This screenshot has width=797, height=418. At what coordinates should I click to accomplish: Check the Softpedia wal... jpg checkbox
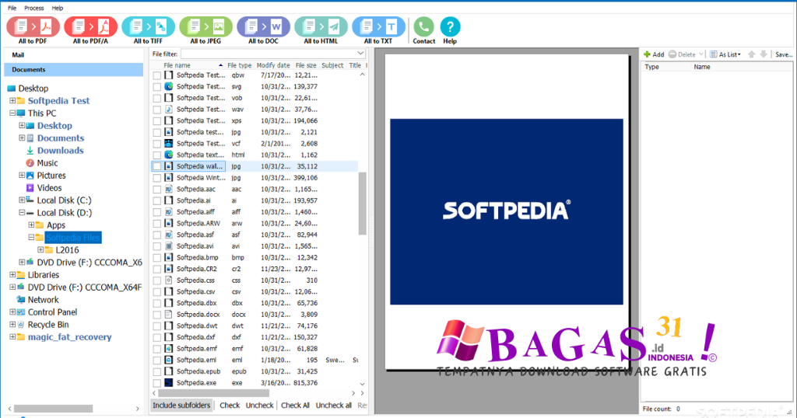click(157, 166)
